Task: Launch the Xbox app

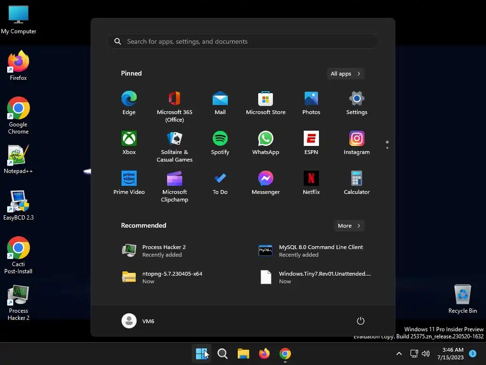Action: [x=129, y=143]
